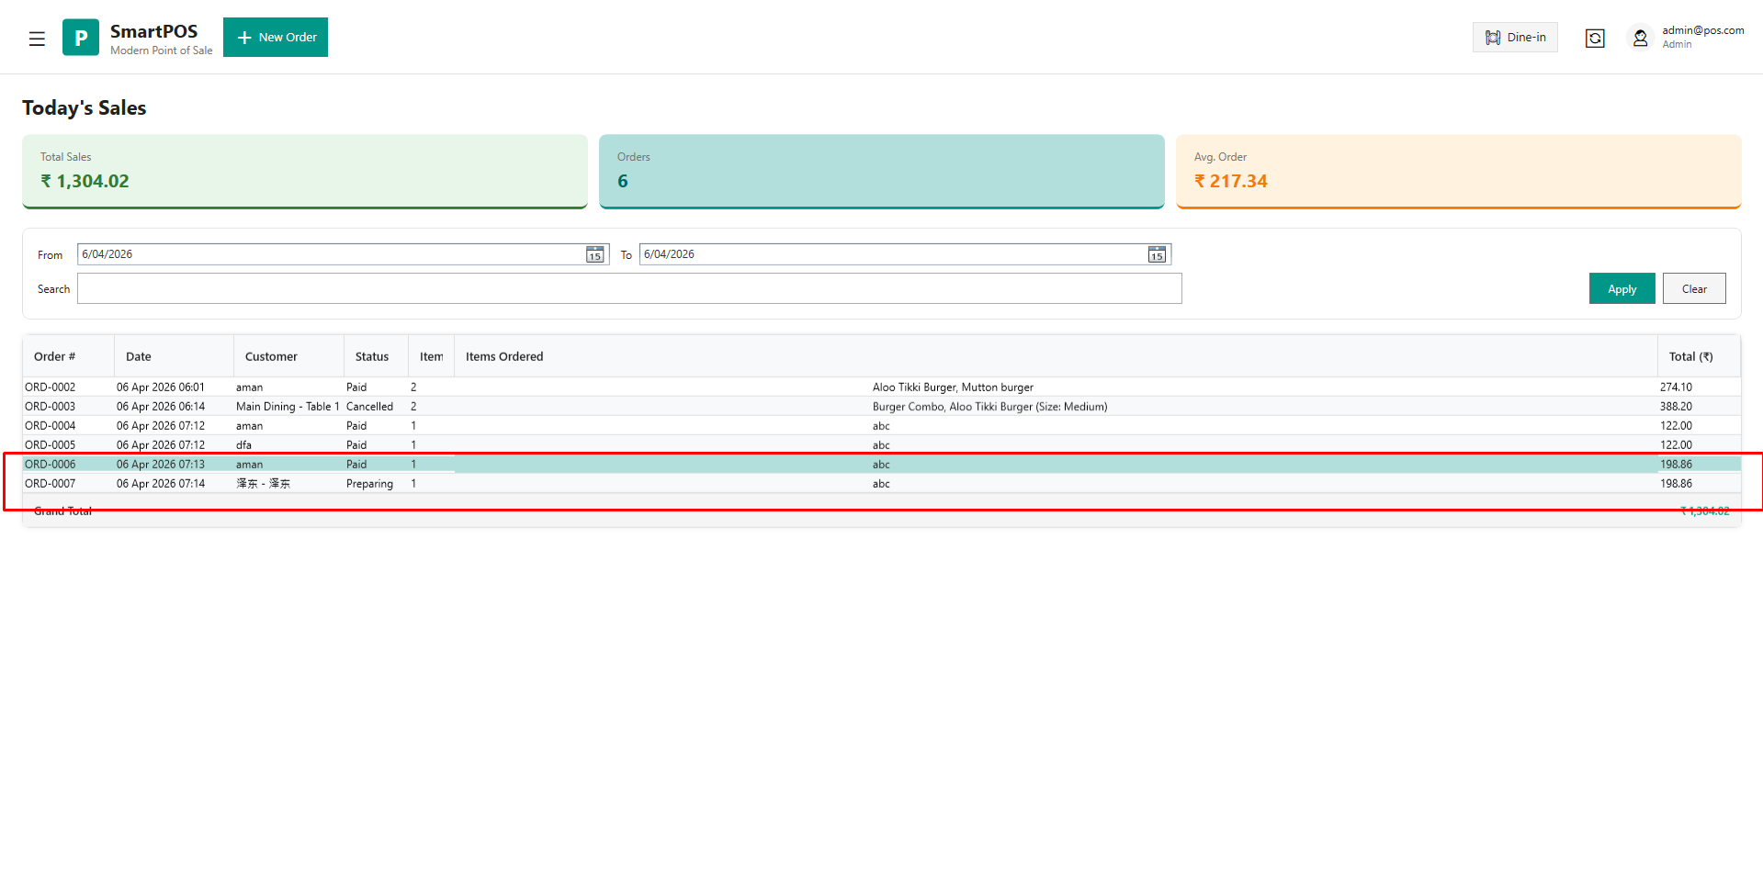The width and height of the screenshot is (1763, 887).
Task: Click the refresh icon in header
Action: 1595,38
